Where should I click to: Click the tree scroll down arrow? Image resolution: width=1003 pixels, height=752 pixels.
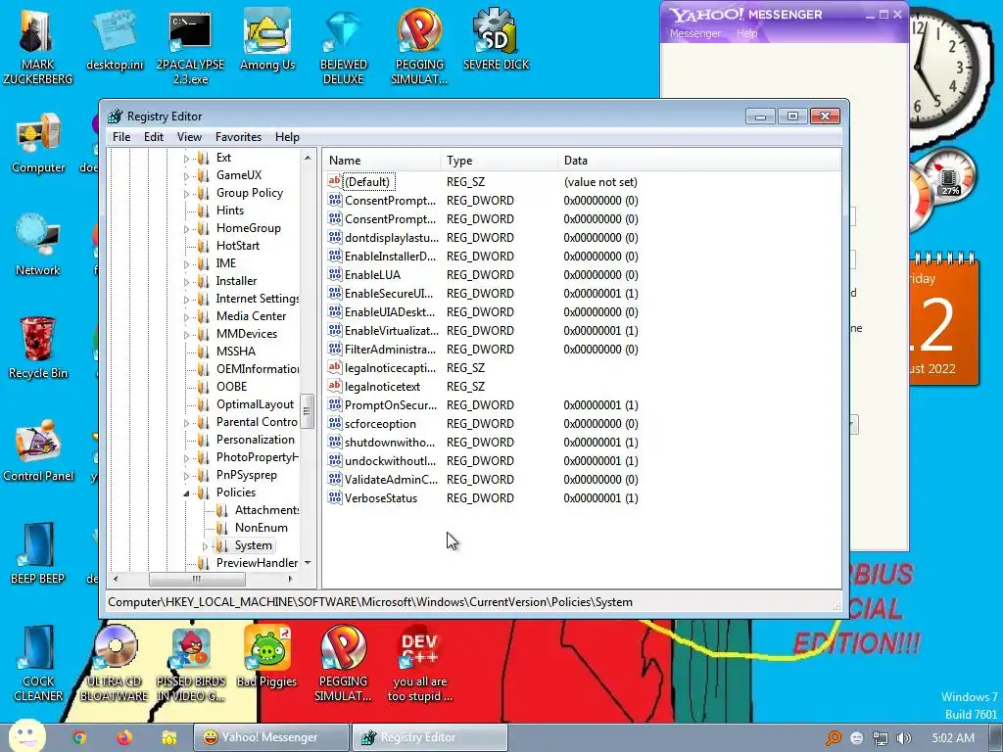click(308, 563)
